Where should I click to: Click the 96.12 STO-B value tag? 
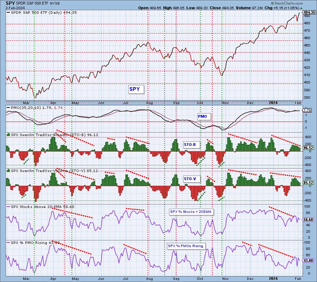pos(308,148)
